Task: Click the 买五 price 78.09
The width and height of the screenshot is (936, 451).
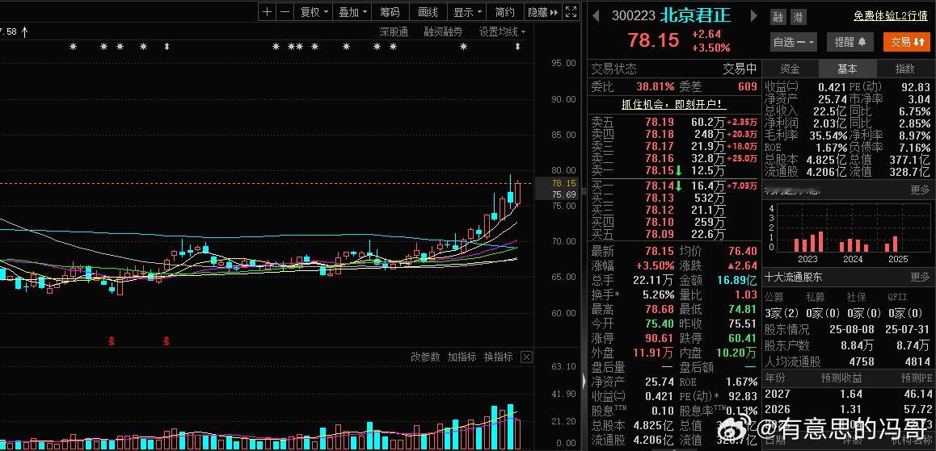Action: click(660, 234)
